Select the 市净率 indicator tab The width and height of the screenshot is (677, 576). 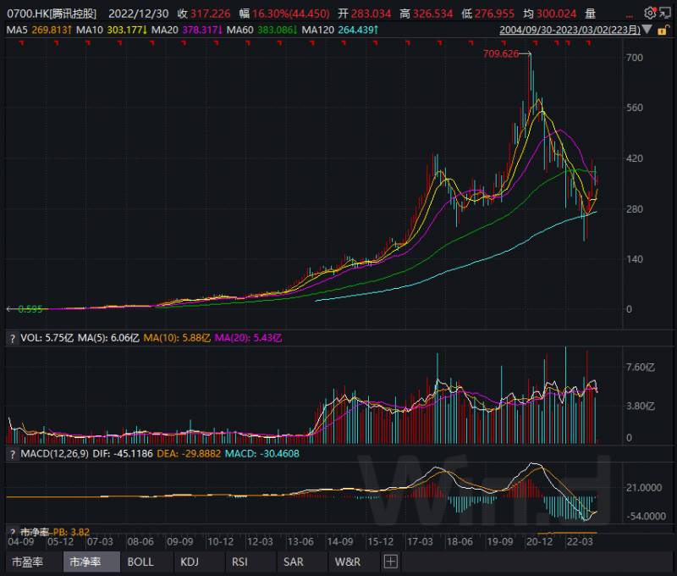click(85, 562)
